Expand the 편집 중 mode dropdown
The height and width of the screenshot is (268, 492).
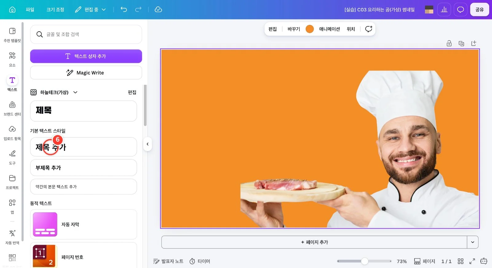[90, 10]
